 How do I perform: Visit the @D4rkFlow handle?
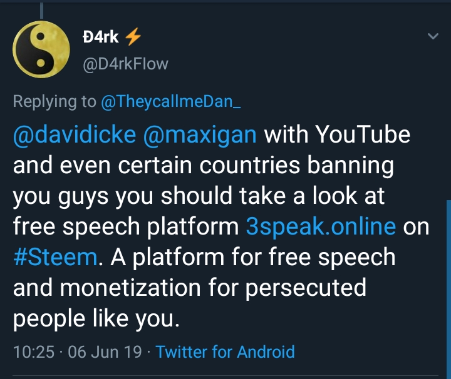coord(125,64)
